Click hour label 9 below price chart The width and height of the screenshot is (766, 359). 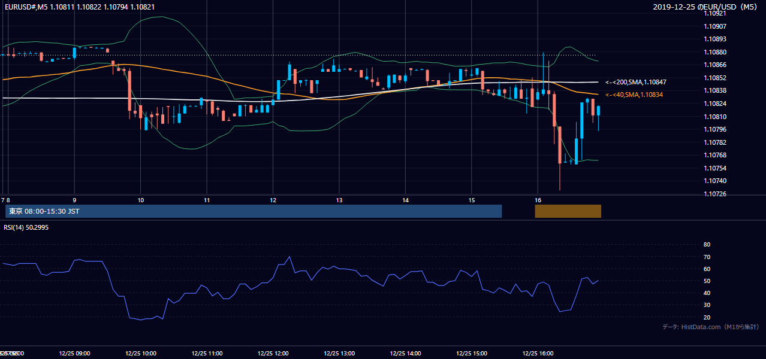coord(74,200)
